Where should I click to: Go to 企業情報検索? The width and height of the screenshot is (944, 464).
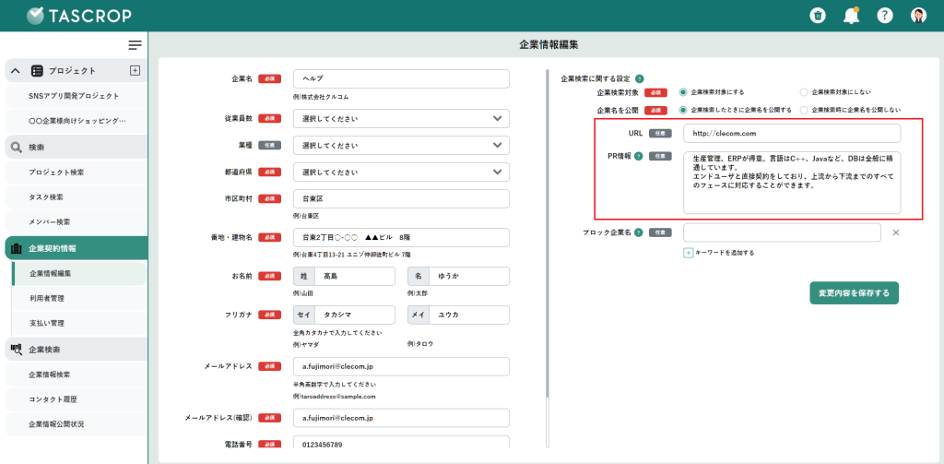[x=76, y=375]
